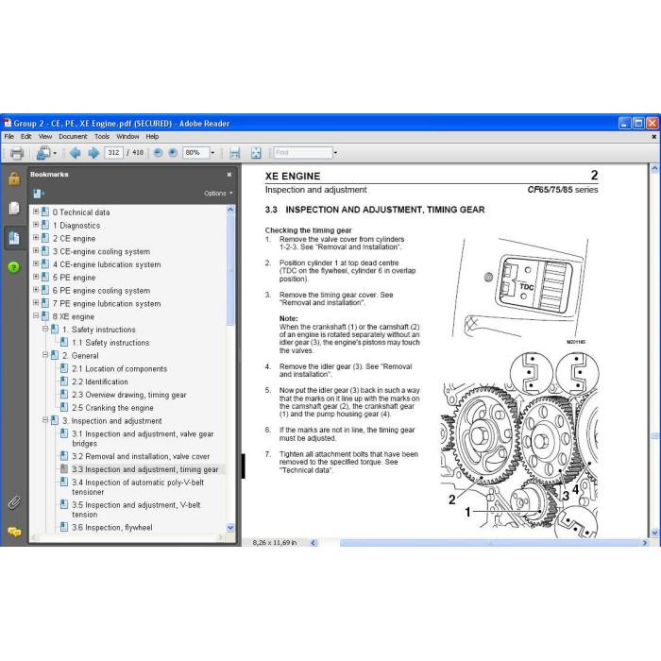Select bookmark 7 PE engine lubrication system
The image size is (661, 661).
107,304
